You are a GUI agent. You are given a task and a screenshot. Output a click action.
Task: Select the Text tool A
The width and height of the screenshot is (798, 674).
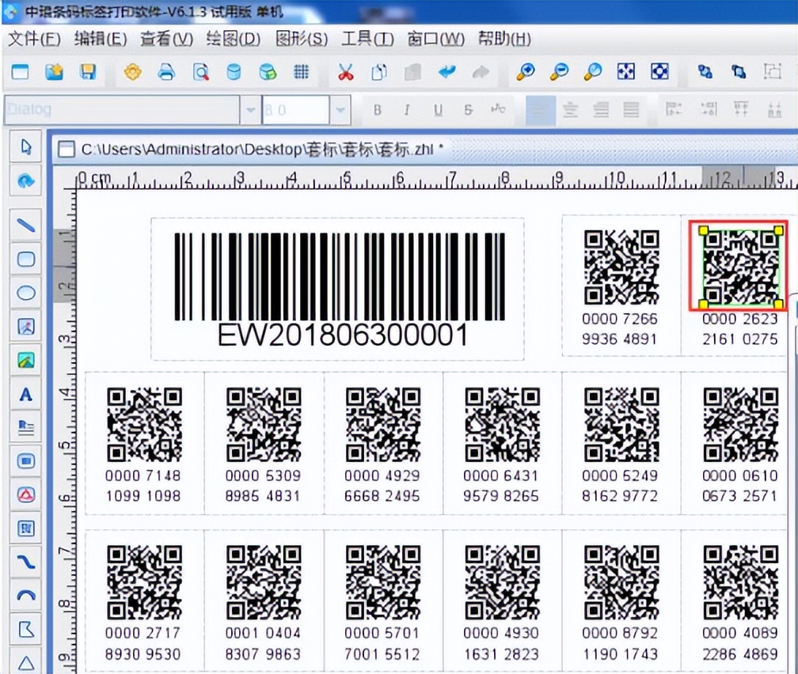26,394
